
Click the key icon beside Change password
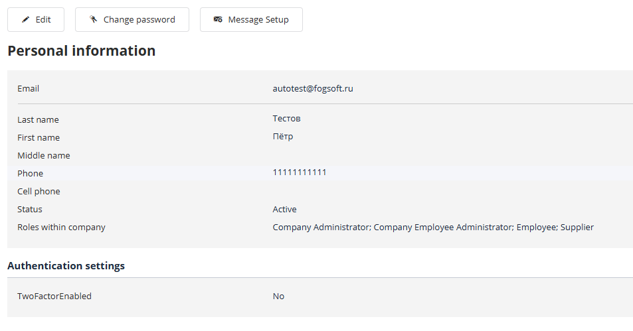tap(94, 20)
